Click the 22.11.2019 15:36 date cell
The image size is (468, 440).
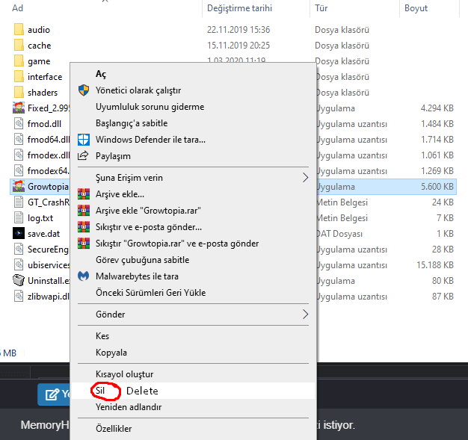click(x=238, y=30)
